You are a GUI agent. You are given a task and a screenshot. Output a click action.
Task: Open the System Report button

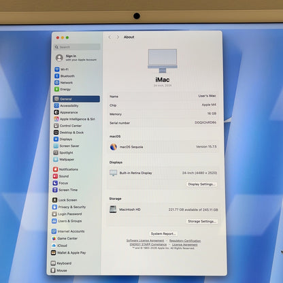[163, 233]
